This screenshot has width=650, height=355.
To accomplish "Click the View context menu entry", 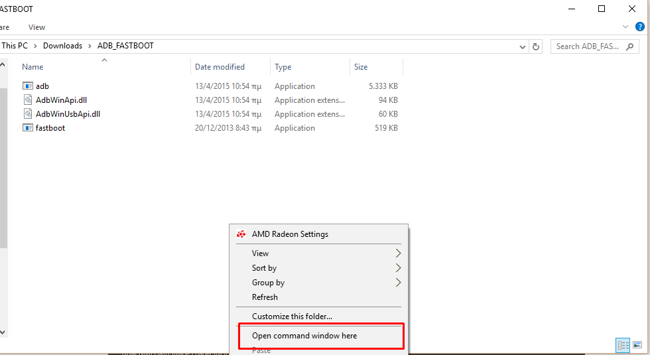I will click(x=318, y=253).
